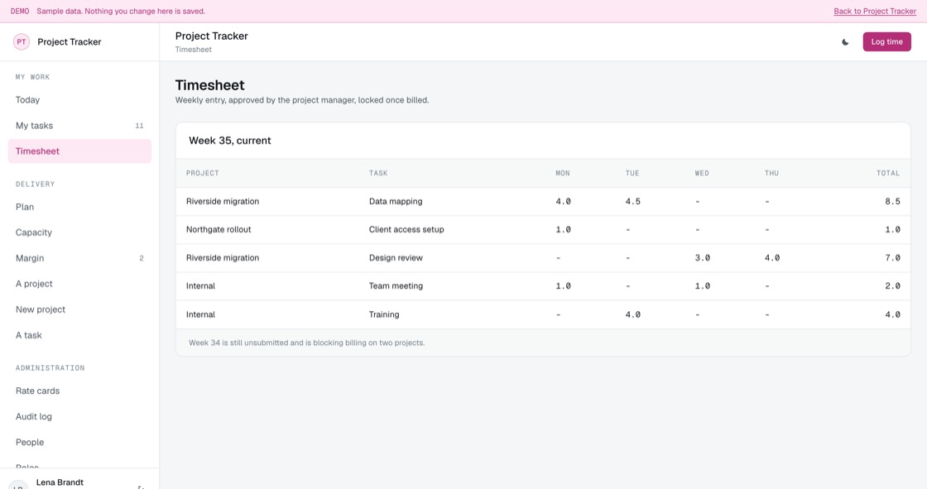Click Thursday 4.0 in the Design review row
Viewport: 927px width, 489px height.
[772, 258]
